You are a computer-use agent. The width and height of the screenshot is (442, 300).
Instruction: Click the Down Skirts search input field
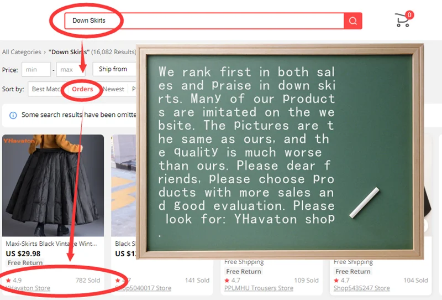pyautogui.click(x=204, y=20)
